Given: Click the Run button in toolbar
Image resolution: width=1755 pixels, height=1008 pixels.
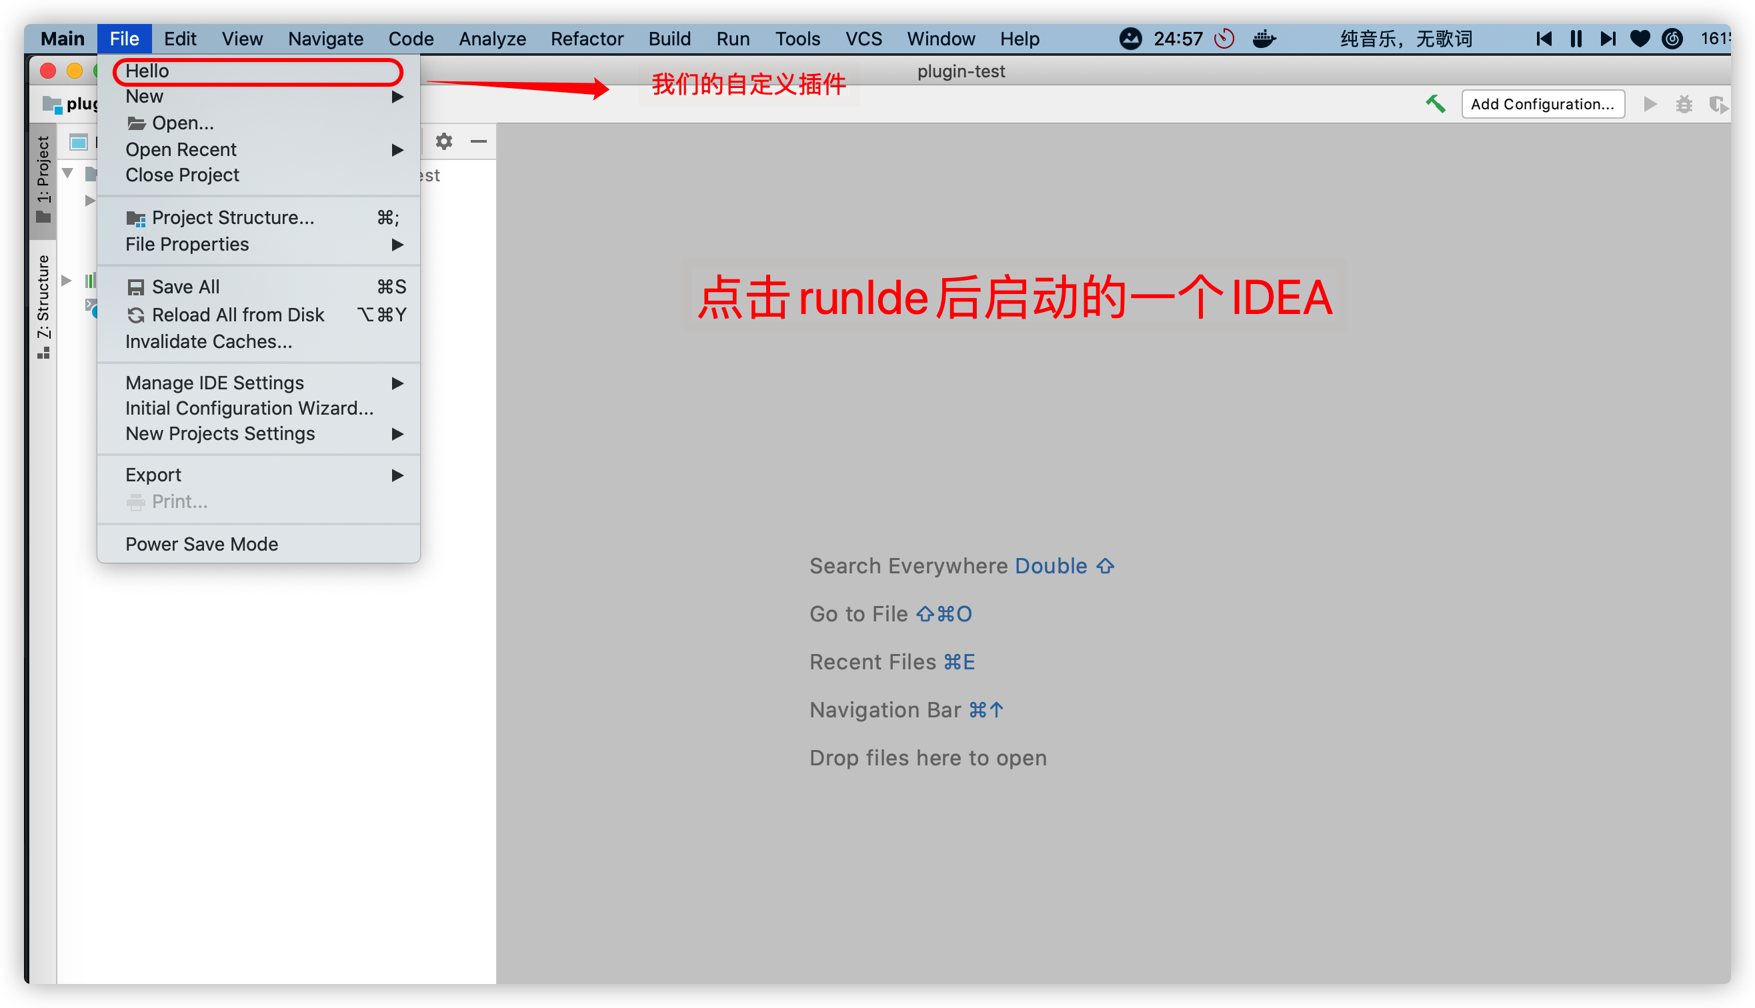Looking at the screenshot, I should [1652, 105].
